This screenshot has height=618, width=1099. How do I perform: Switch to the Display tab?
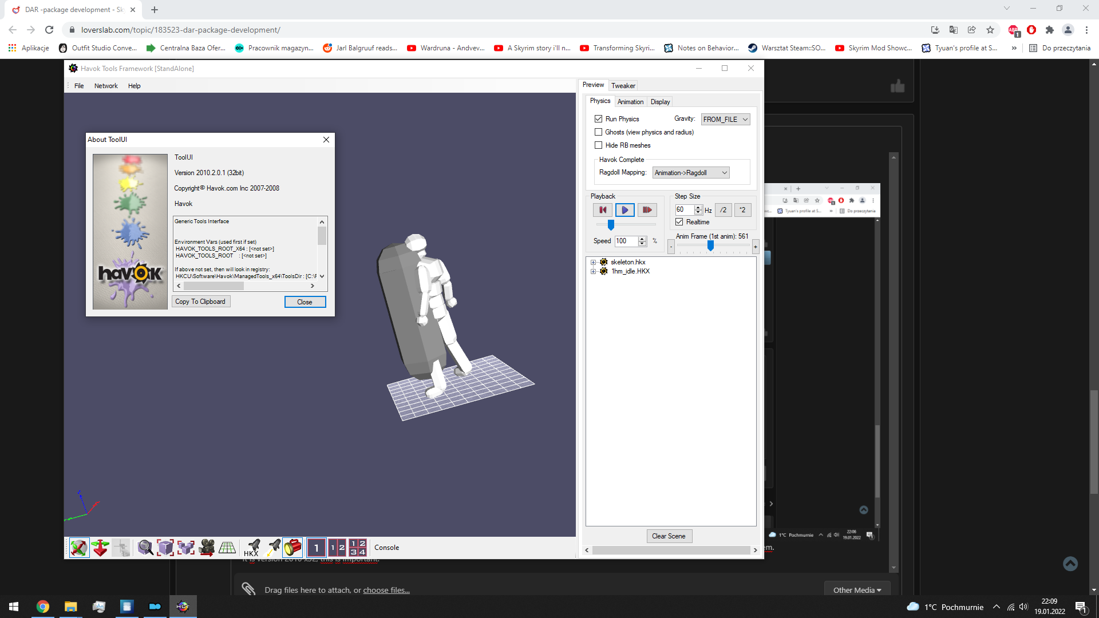pos(660,102)
